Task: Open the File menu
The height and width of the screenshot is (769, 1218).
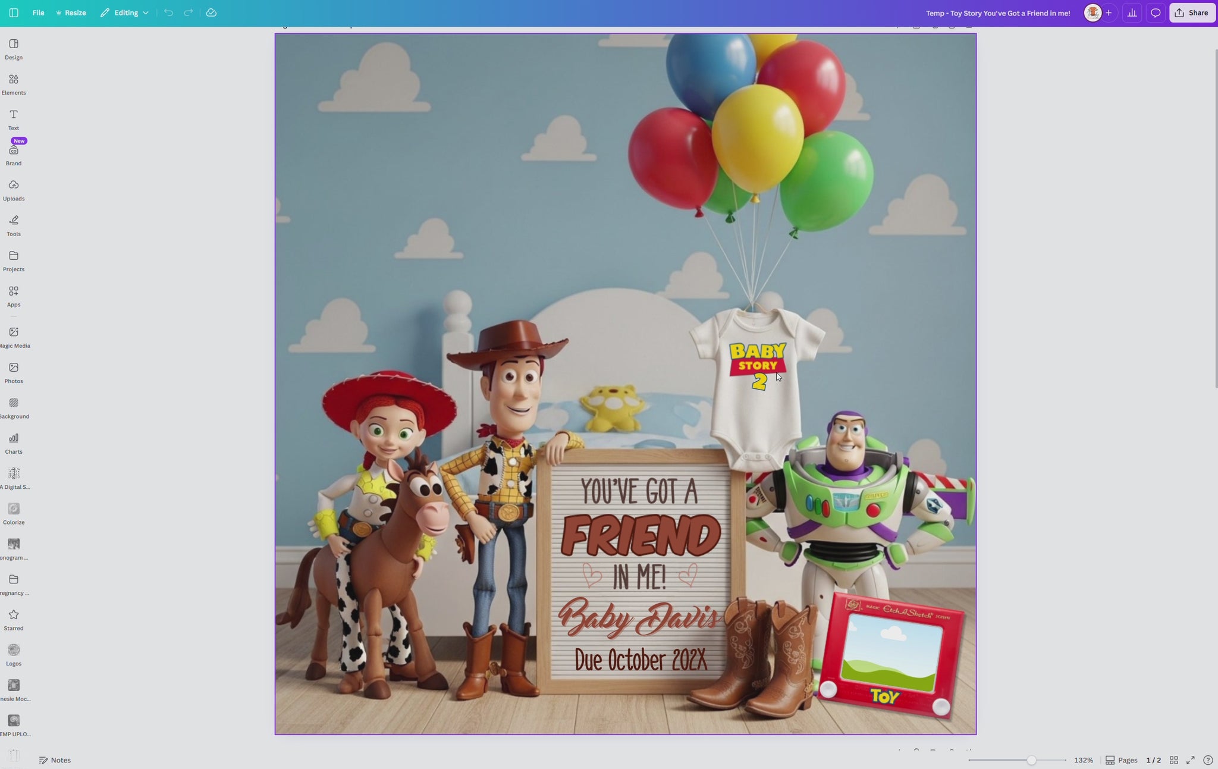Action: click(38, 12)
